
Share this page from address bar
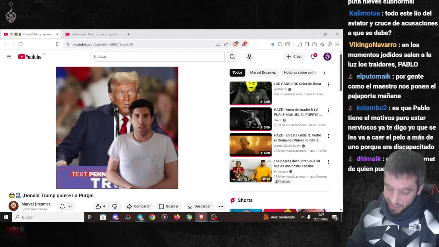pos(226,44)
